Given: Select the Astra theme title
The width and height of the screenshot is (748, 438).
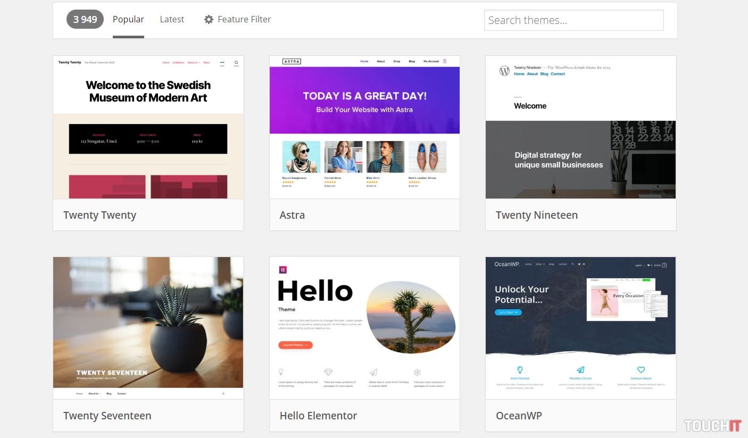Looking at the screenshot, I should coord(292,215).
